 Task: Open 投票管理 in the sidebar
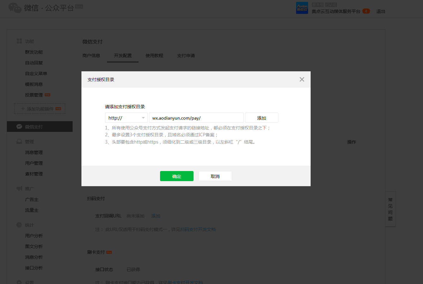[34, 95]
